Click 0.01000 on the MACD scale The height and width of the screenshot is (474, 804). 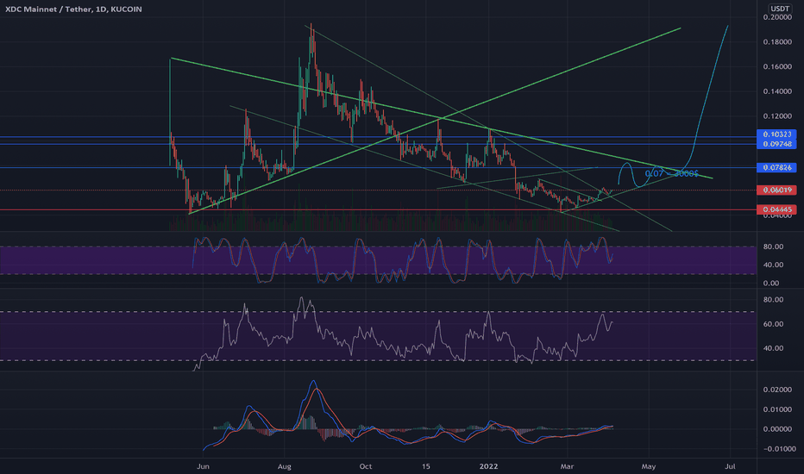(777, 409)
